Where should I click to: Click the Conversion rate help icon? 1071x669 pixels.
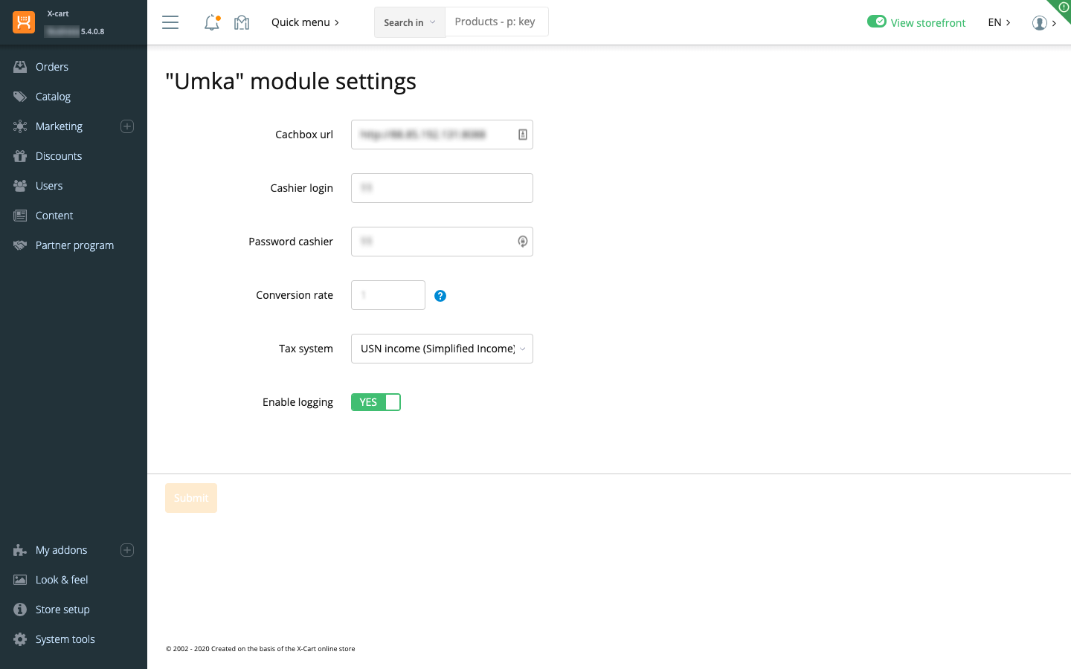[440, 296]
